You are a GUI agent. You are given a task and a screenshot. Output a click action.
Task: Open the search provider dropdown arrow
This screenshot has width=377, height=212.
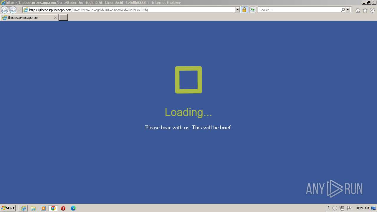tap(348, 10)
